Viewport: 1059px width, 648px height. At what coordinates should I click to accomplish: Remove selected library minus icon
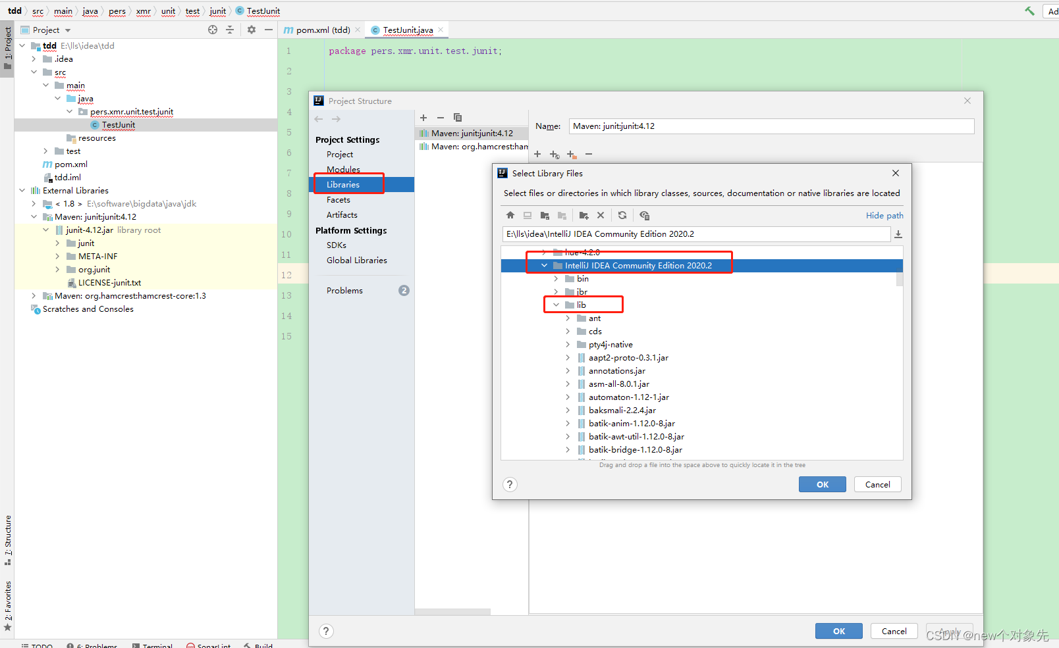point(441,118)
